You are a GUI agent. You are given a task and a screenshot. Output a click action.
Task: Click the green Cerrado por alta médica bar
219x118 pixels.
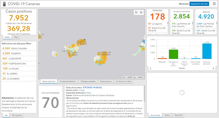click(173, 54)
